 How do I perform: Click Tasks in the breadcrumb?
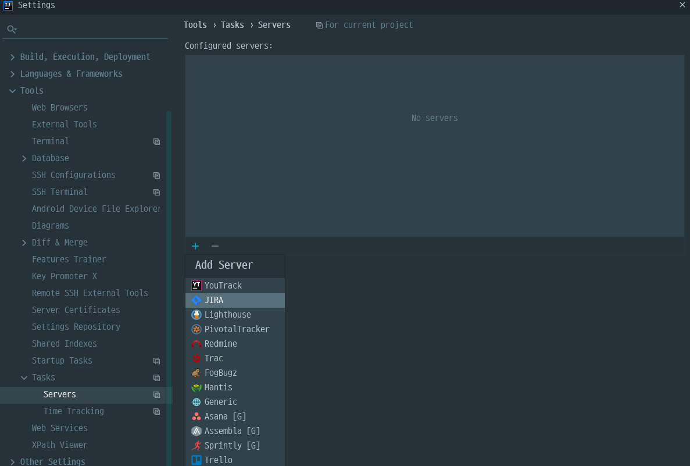click(x=233, y=24)
